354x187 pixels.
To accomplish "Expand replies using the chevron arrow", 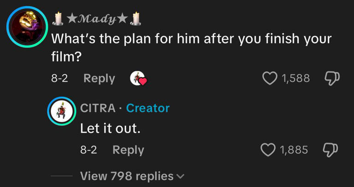I will click(180, 176).
